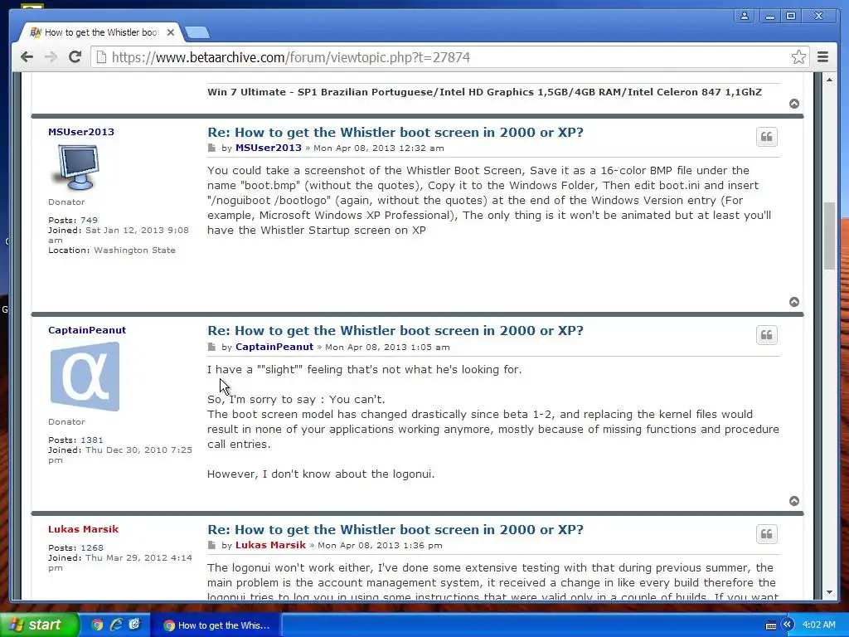
Task: Open MSUser2013's monitor avatar
Action: point(76,167)
